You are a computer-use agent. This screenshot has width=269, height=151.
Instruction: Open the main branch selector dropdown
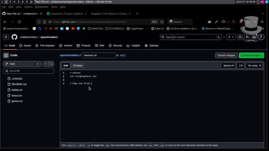point(22,64)
